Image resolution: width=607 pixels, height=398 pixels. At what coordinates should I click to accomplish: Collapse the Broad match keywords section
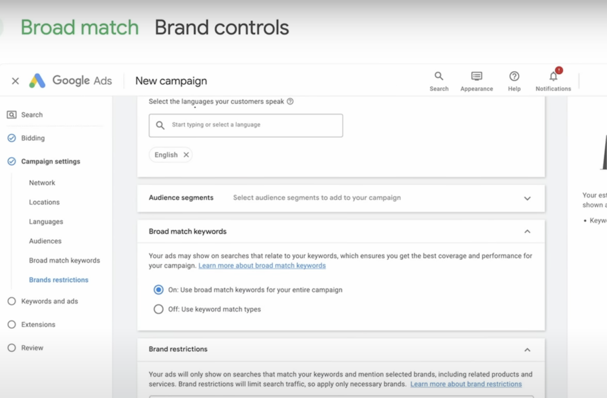[x=527, y=231]
